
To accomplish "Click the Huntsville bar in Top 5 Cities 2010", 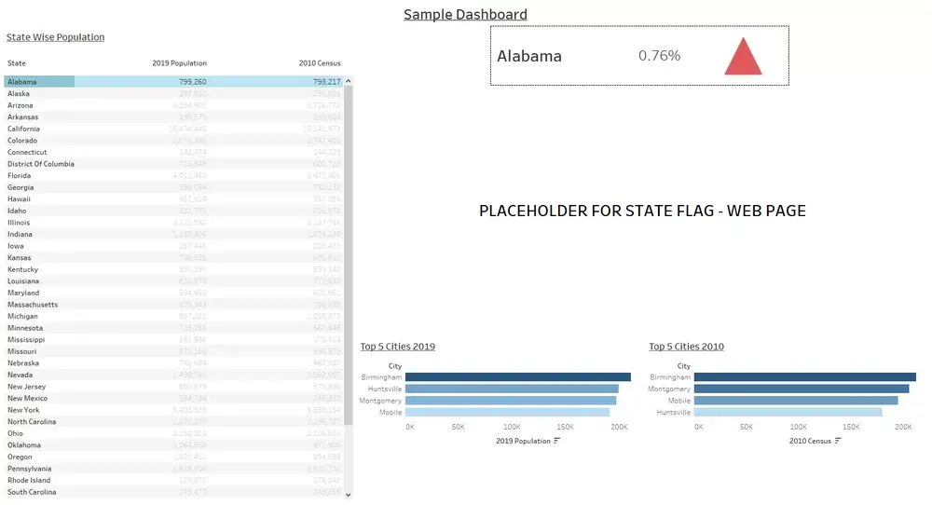I will tap(788, 413).
